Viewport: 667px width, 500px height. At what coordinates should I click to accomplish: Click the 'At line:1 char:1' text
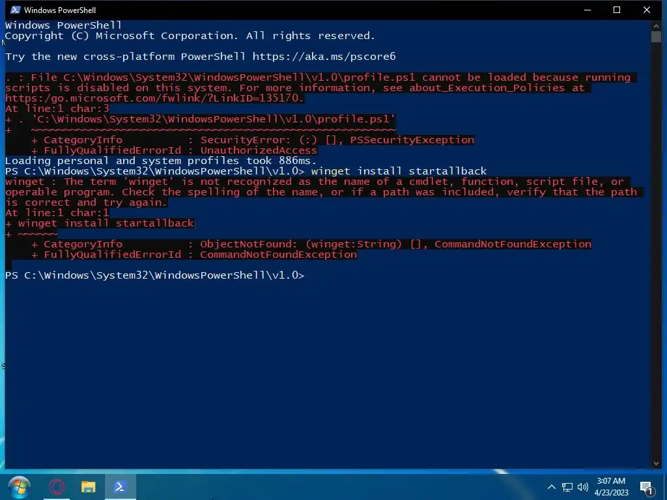57,213
